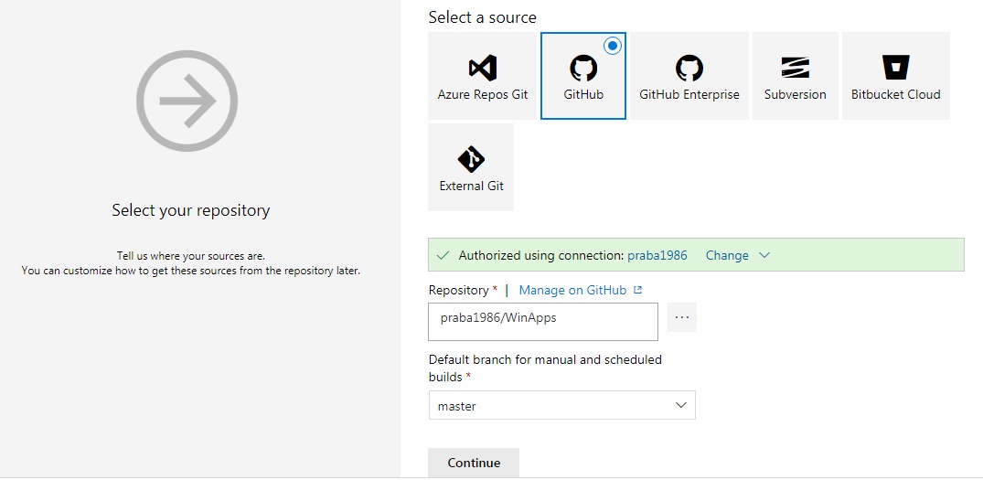Image resolution: width=983 pixels, height=480 pixels.
Task: Pick the Bitbucket Cloud bucket icon
Action: point(896,67)
